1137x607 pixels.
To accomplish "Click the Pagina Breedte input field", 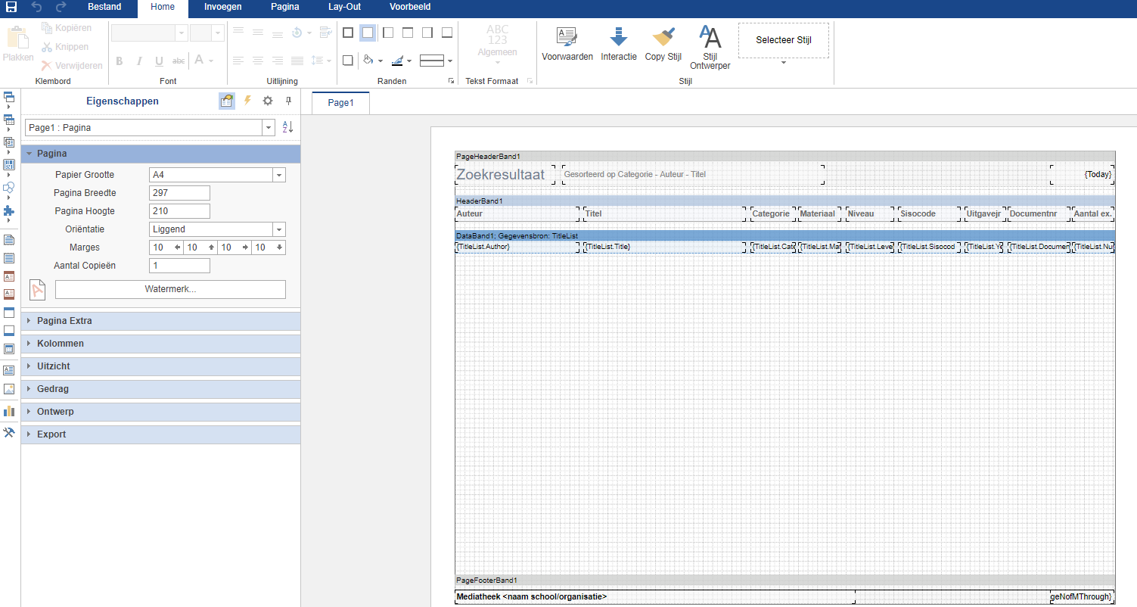I will pos(179,193).
